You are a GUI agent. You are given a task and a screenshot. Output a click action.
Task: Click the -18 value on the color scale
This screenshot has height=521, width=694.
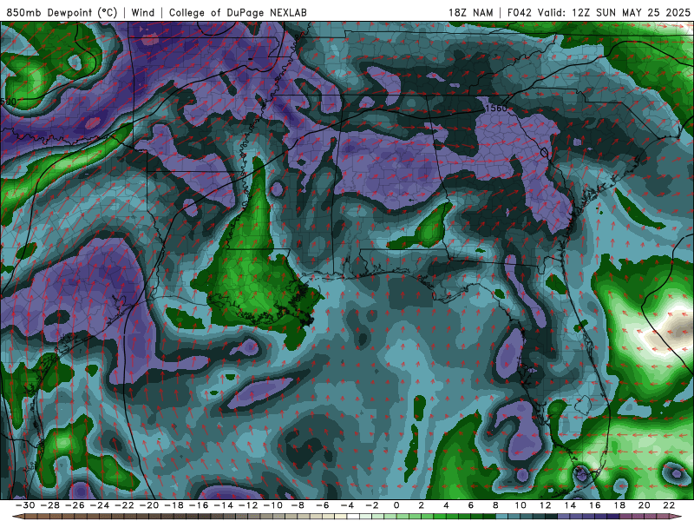(x=173, y=505)
